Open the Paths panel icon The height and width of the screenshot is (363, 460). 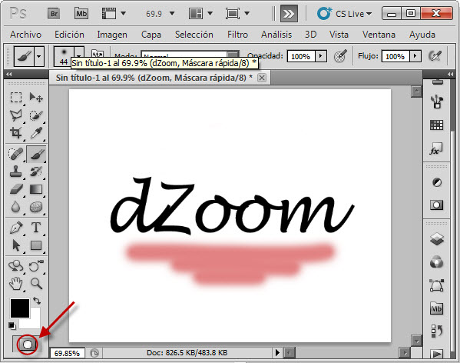click(436, 285)
